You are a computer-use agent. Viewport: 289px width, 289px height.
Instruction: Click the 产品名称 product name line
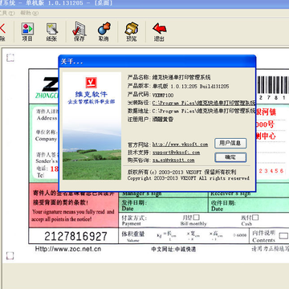coord(169,78)
